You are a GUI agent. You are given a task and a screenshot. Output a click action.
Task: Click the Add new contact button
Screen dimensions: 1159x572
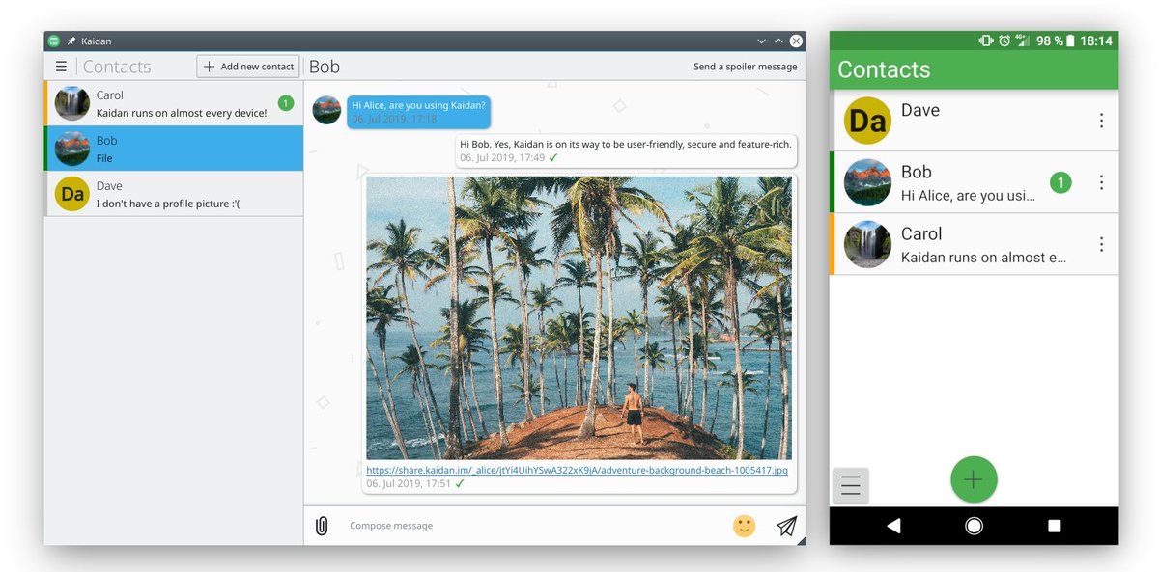pyautogui.click(x=248, y=67)
